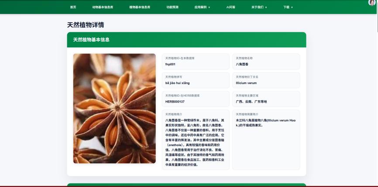378x187 pixels.
Task: Expand the 应用案例 dropdown menu
Action: coord(202,7)
